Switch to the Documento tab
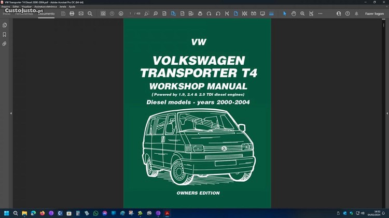The width and height of the screenshot is (389, 218). click(46, 13)
